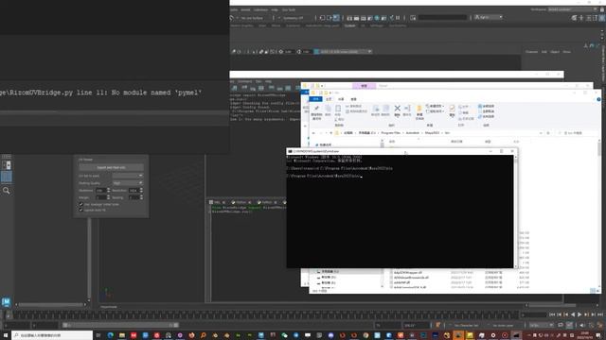This screenshot has width=606, height=340.
Task: Click the Maya time slider track
Action: tap(263, 314)
